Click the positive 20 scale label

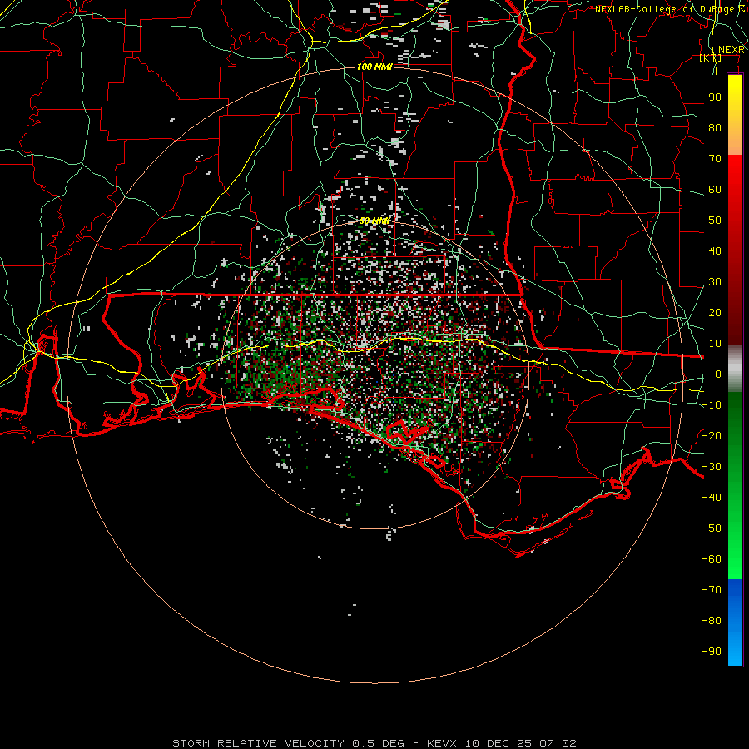pyautogui.click(x=715, y=313)
